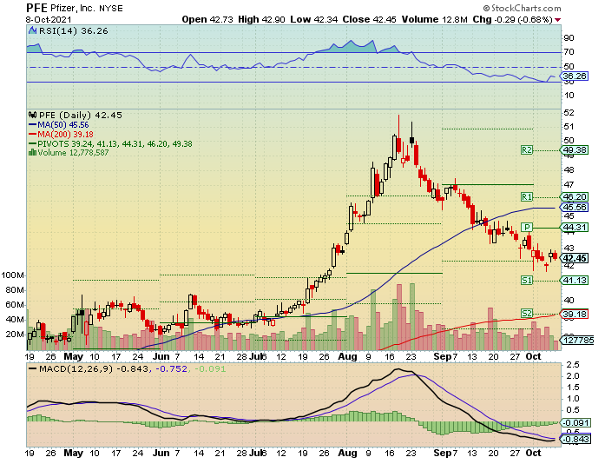605x464 pixels.
Task: Select the R1 pivot tag
Action: tap(527, 197)
